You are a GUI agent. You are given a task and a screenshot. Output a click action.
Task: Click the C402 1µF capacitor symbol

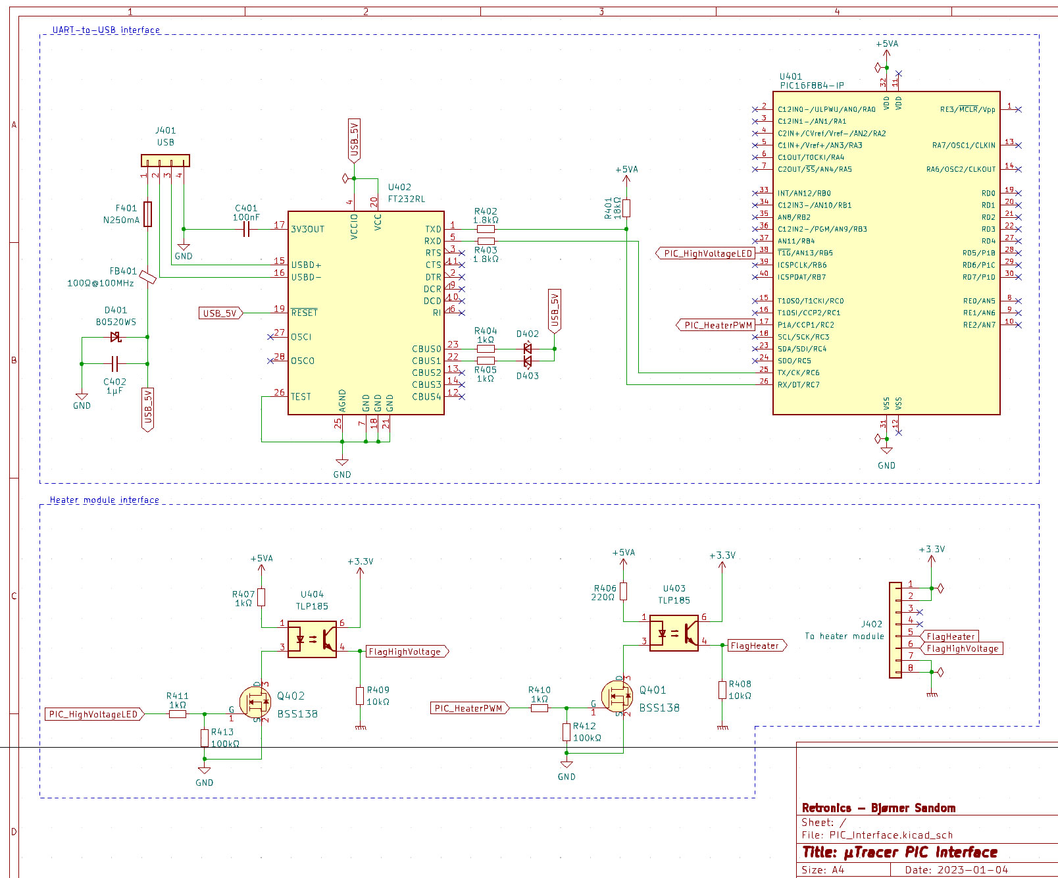click(114, 363)
